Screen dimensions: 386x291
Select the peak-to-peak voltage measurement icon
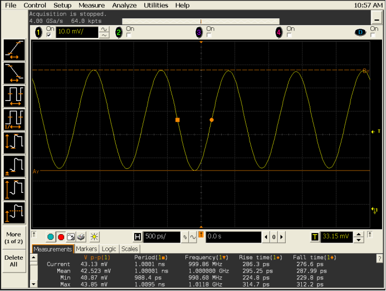14,143
